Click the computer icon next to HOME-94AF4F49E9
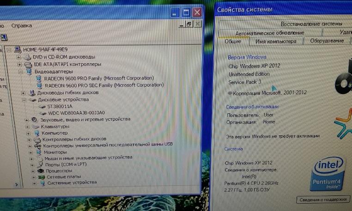 pyautogui.click(x=18, y=49)
